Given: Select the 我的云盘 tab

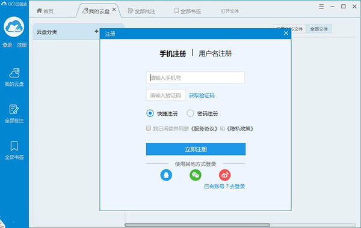Looking at the screenshot, I should tap(96, 11).
